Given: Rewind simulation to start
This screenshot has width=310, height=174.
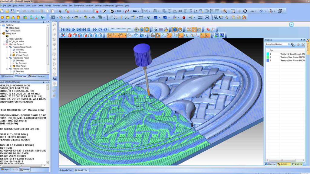Looking at the screenshot, I should click(63, 30).
